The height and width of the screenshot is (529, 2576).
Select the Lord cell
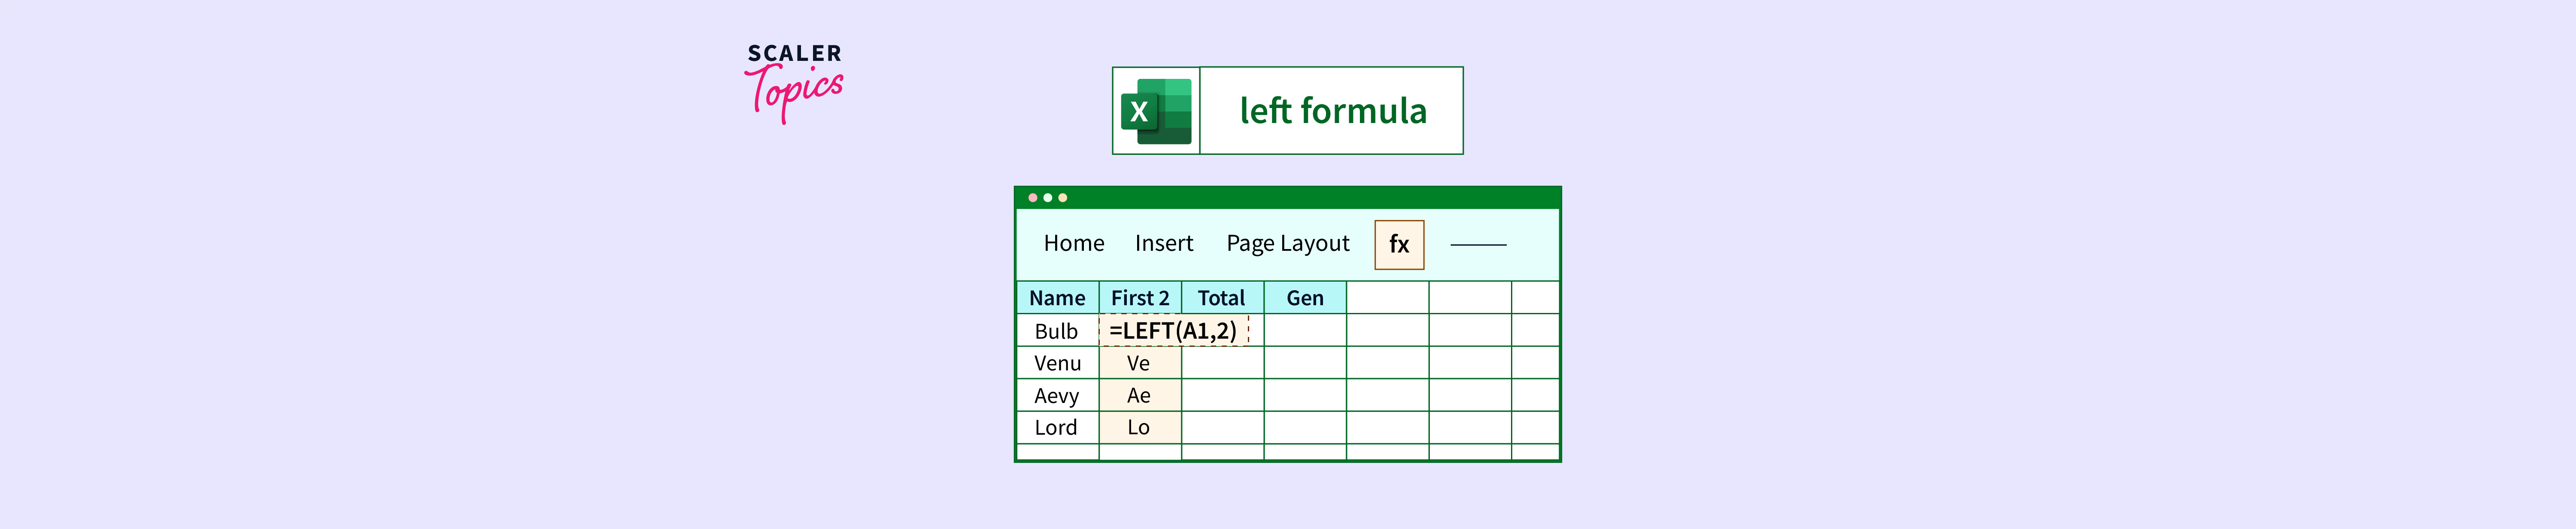pos(1056,428)
